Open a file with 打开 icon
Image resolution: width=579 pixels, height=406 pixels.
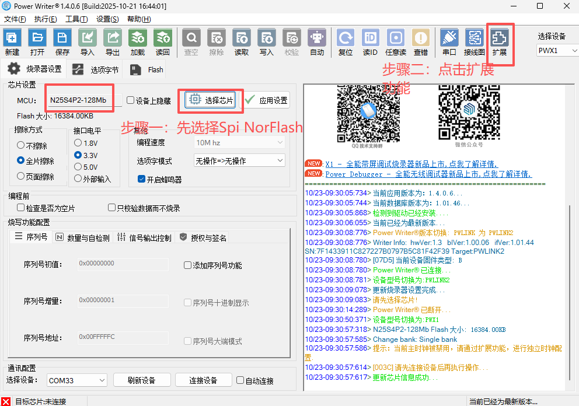37,43
